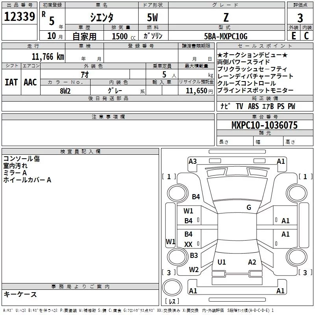
Task: Click the mileage 11,766 km
Action: click(48, 57)
